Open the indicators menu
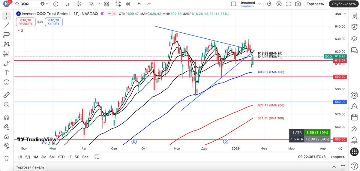This screenshot has width=360, height=171. (91, 4)
